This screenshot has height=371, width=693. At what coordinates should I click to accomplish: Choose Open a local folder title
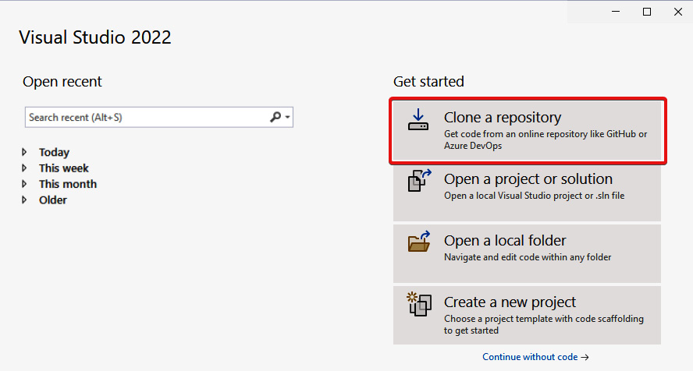[505, 240]
